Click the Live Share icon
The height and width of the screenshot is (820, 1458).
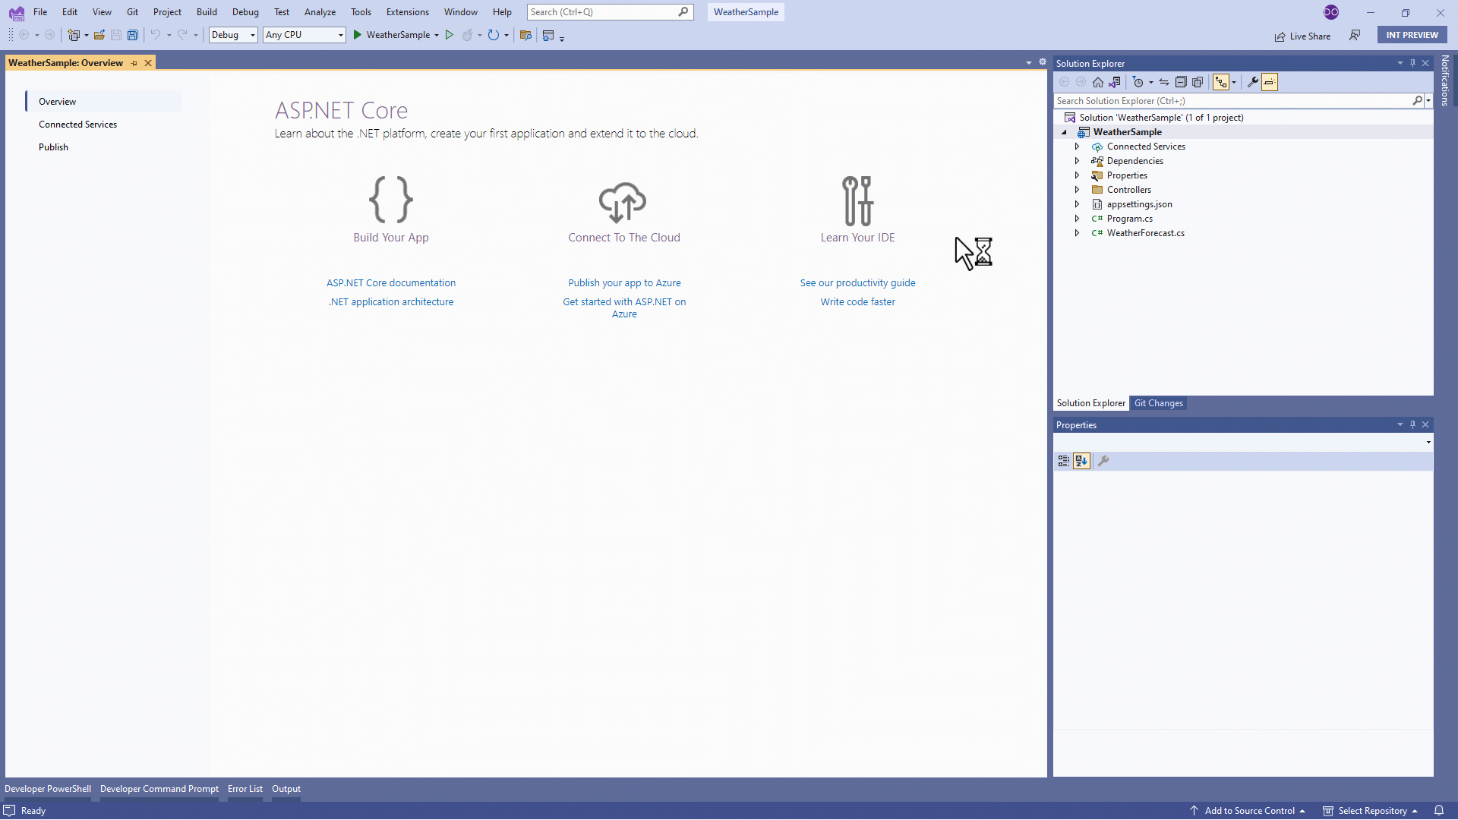coord(1280,36)
